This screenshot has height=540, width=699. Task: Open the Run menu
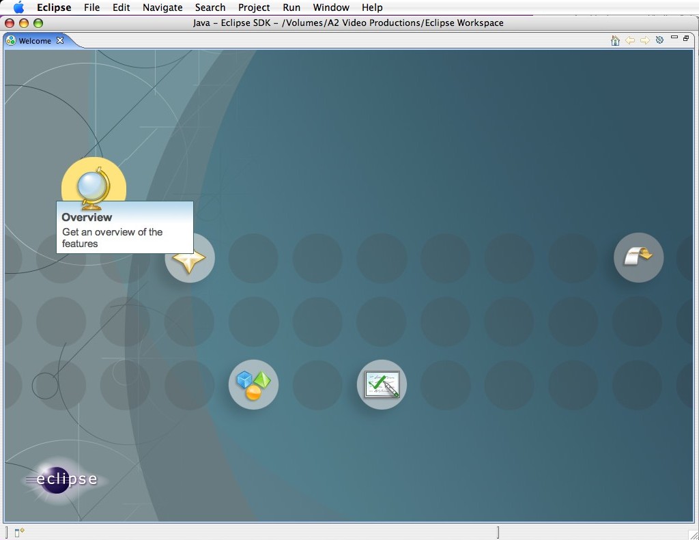[x=291, y=8]
